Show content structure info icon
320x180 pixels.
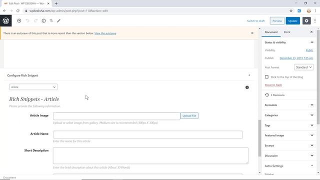43,20
